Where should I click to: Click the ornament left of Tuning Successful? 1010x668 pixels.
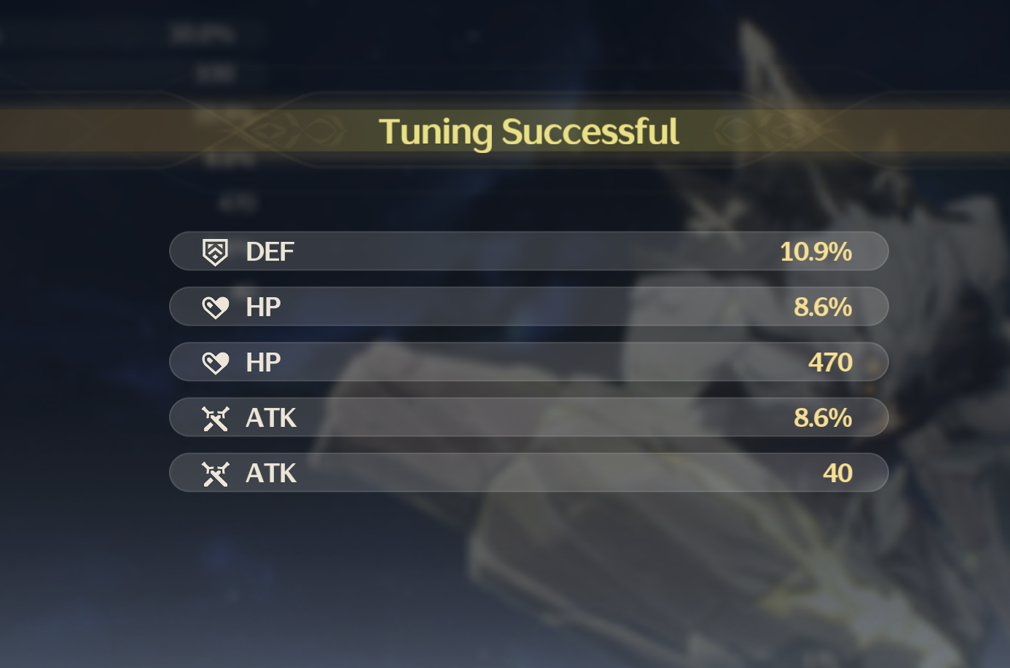click(x=291, y=132)
